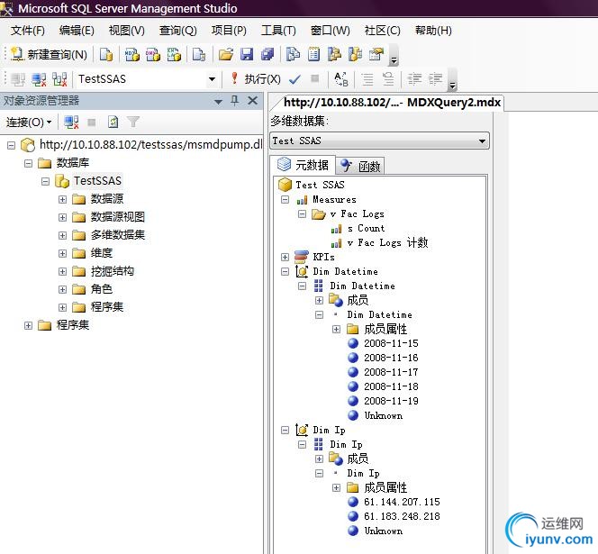Open the 帮助(H) menu
The width and height of the screenshot is (598, 554).
point(433,31)
